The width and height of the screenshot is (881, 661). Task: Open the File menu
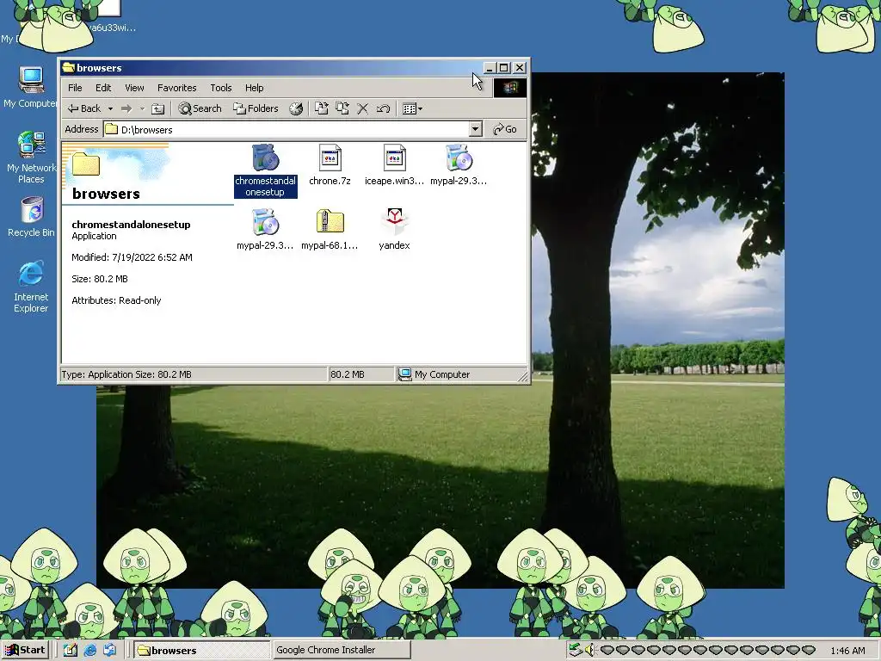(x=75, y=88)
